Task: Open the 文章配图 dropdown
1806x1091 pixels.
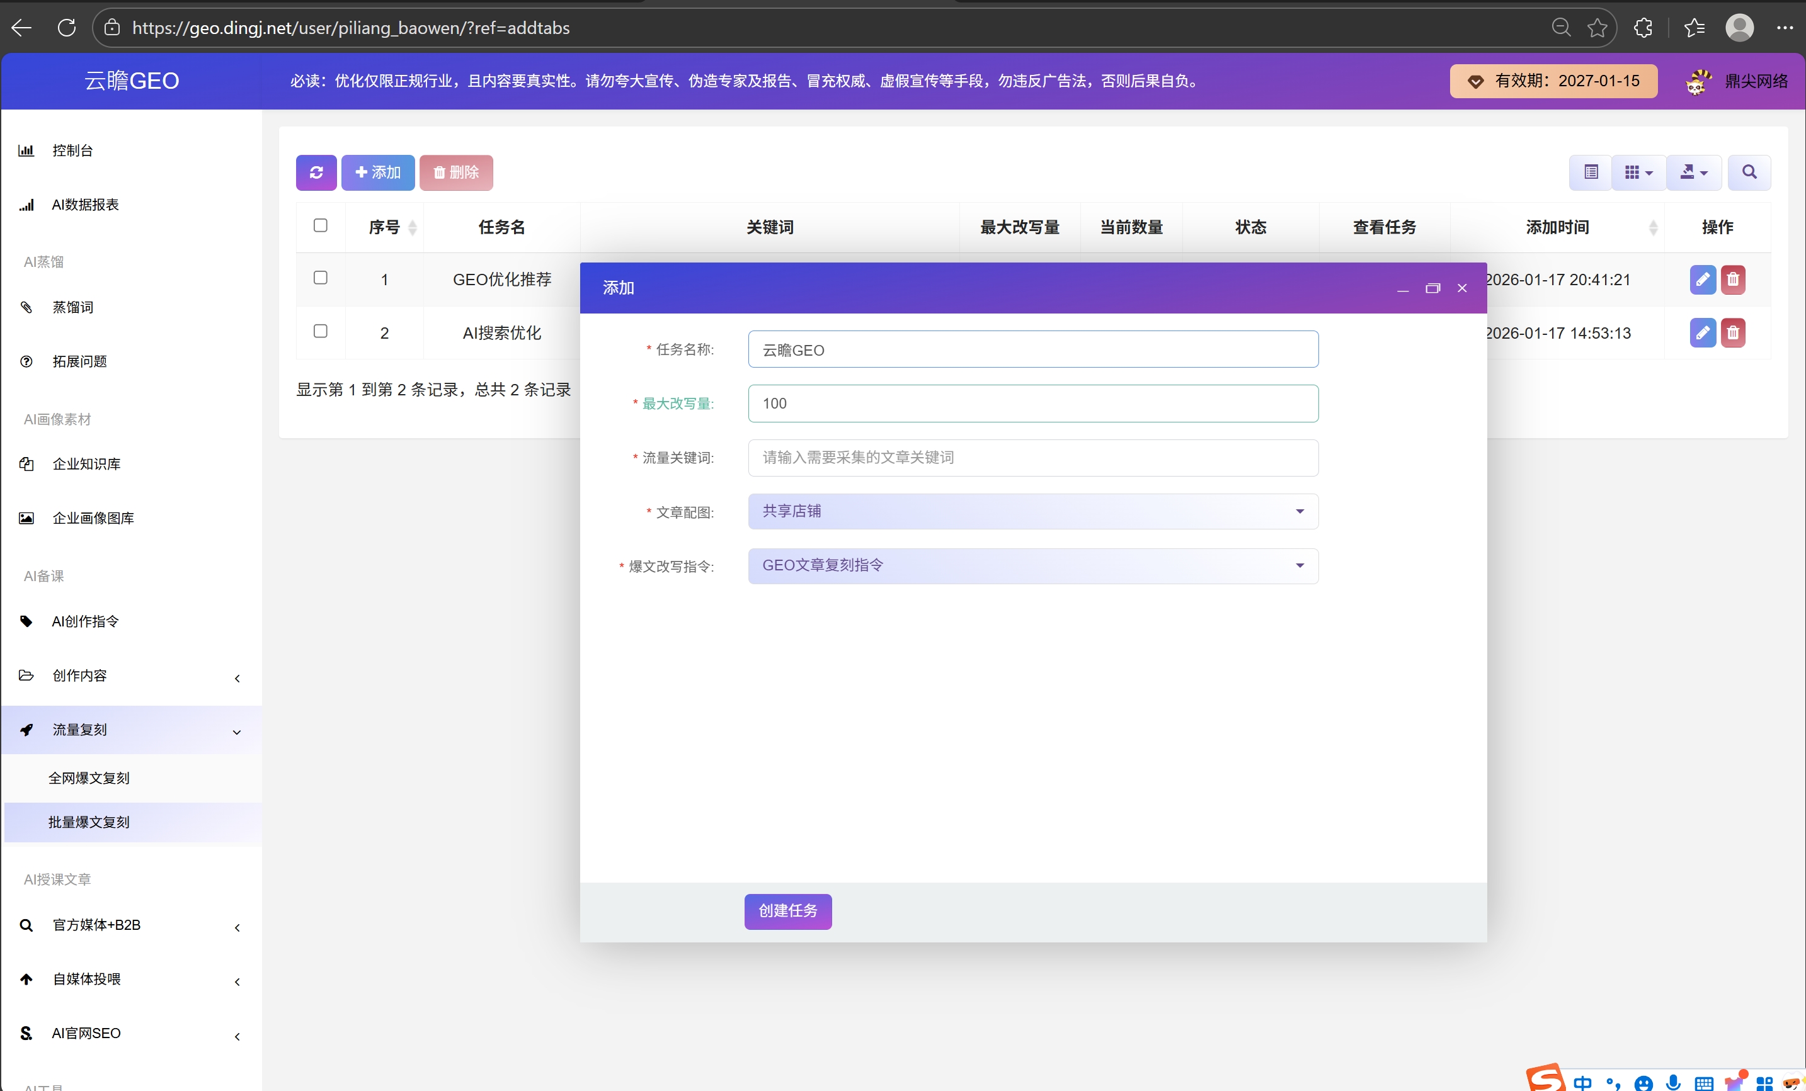Action: 1032,511
